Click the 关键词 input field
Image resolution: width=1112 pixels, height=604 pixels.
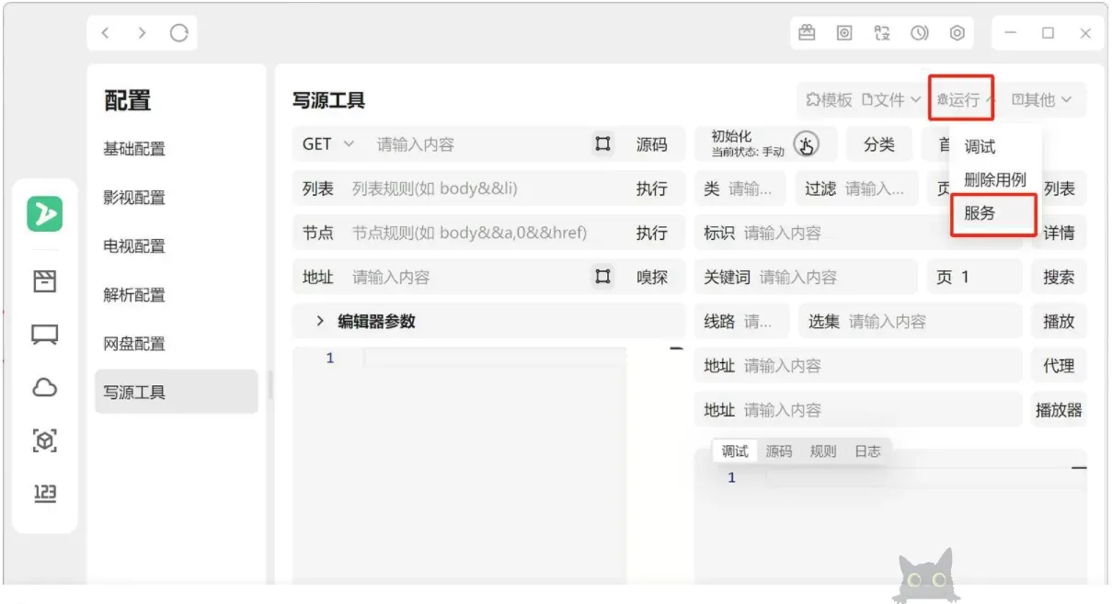(832, 277)
